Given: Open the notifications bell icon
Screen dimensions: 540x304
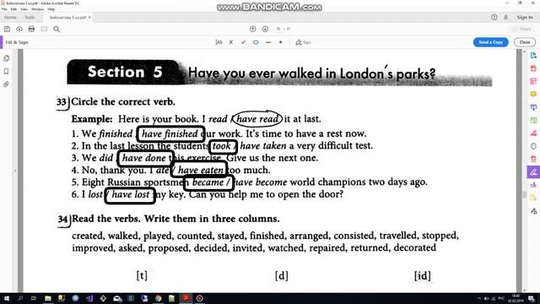Looking at the screenshot, I should (x=506, y=17).
